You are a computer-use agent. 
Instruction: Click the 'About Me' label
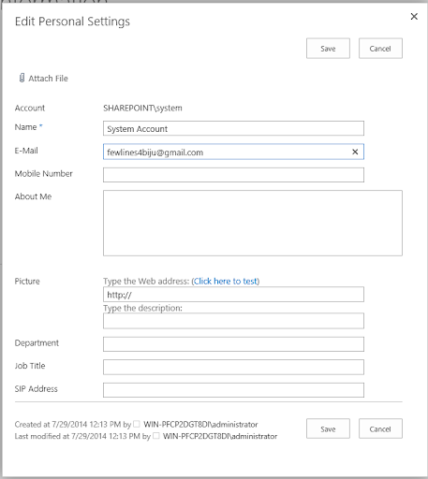coord(33,196)
